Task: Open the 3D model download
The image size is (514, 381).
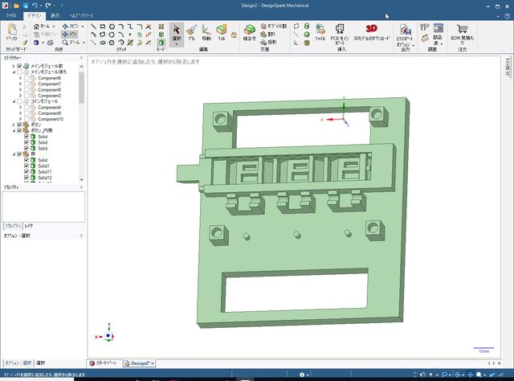Action: 372,32
